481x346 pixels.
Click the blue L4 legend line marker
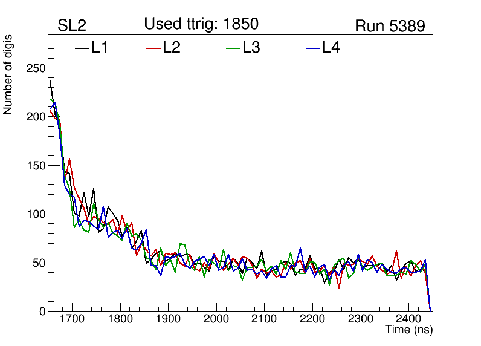pos(312,48)
